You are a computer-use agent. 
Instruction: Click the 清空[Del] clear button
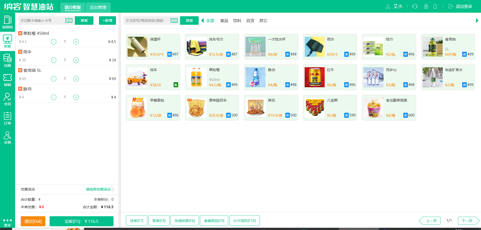click(x=33, y=221)
